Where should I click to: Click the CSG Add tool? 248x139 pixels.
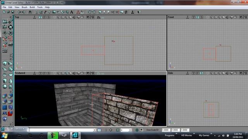coord(5,96)
